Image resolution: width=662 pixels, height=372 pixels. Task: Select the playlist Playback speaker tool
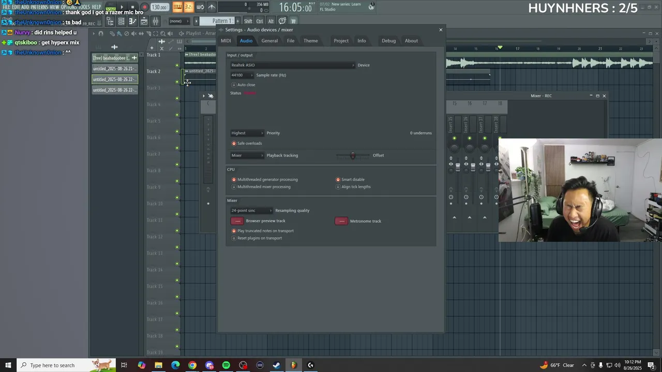click(x=170, y=34)
